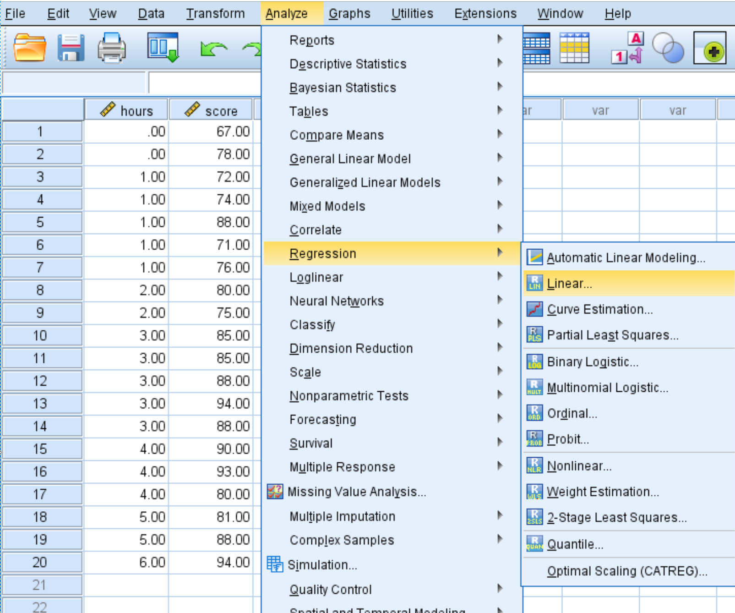Click hours cell showing 6.00

[x=126, y=562]
